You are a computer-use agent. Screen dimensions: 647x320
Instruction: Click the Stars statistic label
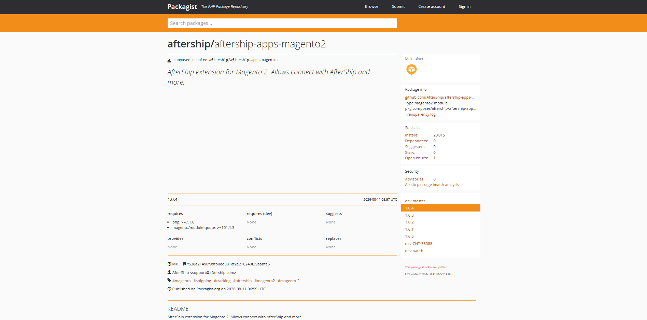click(x=410, y=152)
